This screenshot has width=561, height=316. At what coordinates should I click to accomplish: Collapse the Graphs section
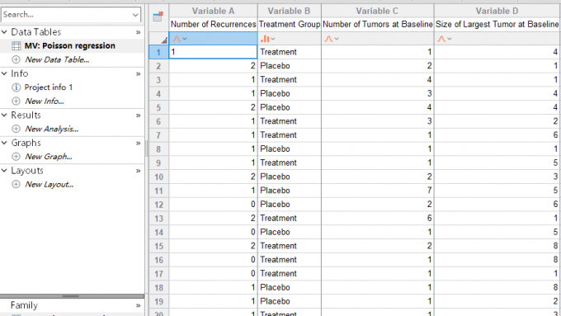4,143
